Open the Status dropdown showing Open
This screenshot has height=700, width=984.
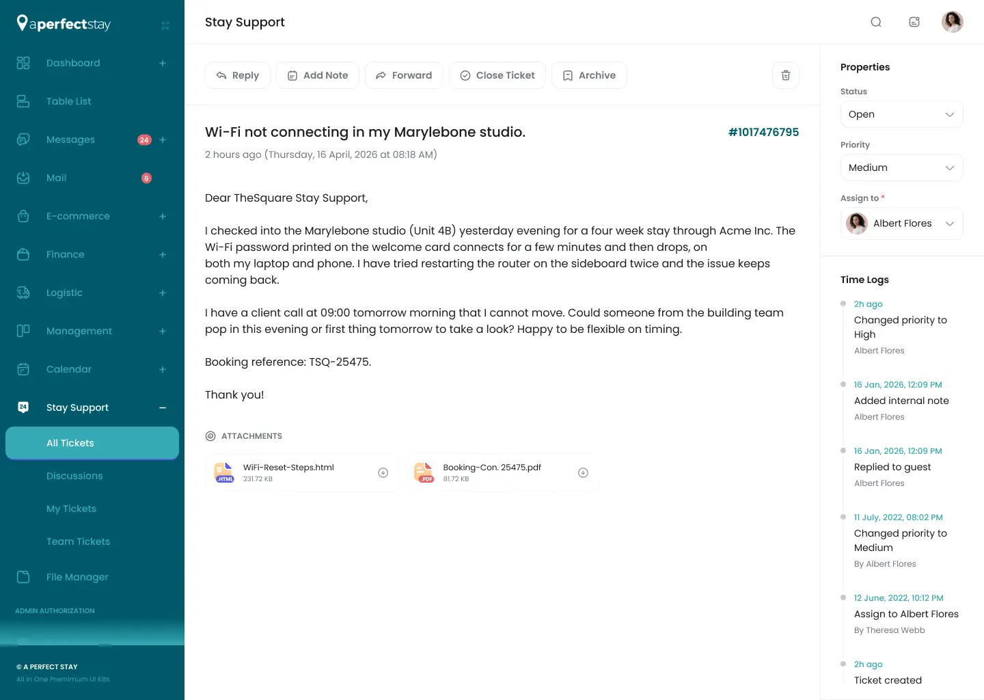tap(901, 114)
